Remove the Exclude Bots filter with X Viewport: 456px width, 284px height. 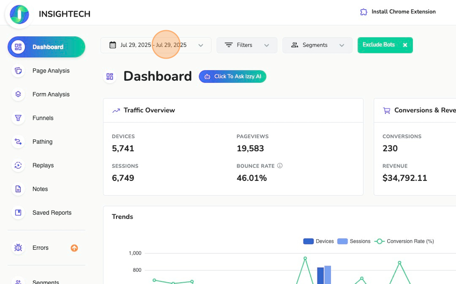tap(405, 45)
